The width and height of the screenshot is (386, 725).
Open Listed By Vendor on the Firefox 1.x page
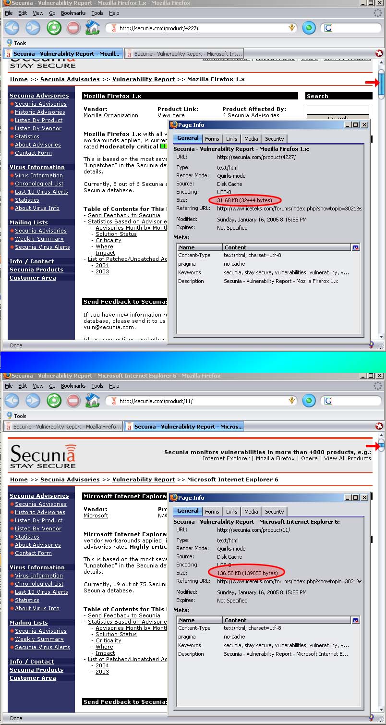point(38,128)
